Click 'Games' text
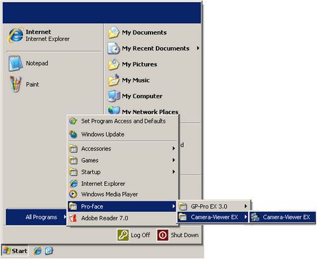This screenshot has width=317, height=259. coord(90,160)
